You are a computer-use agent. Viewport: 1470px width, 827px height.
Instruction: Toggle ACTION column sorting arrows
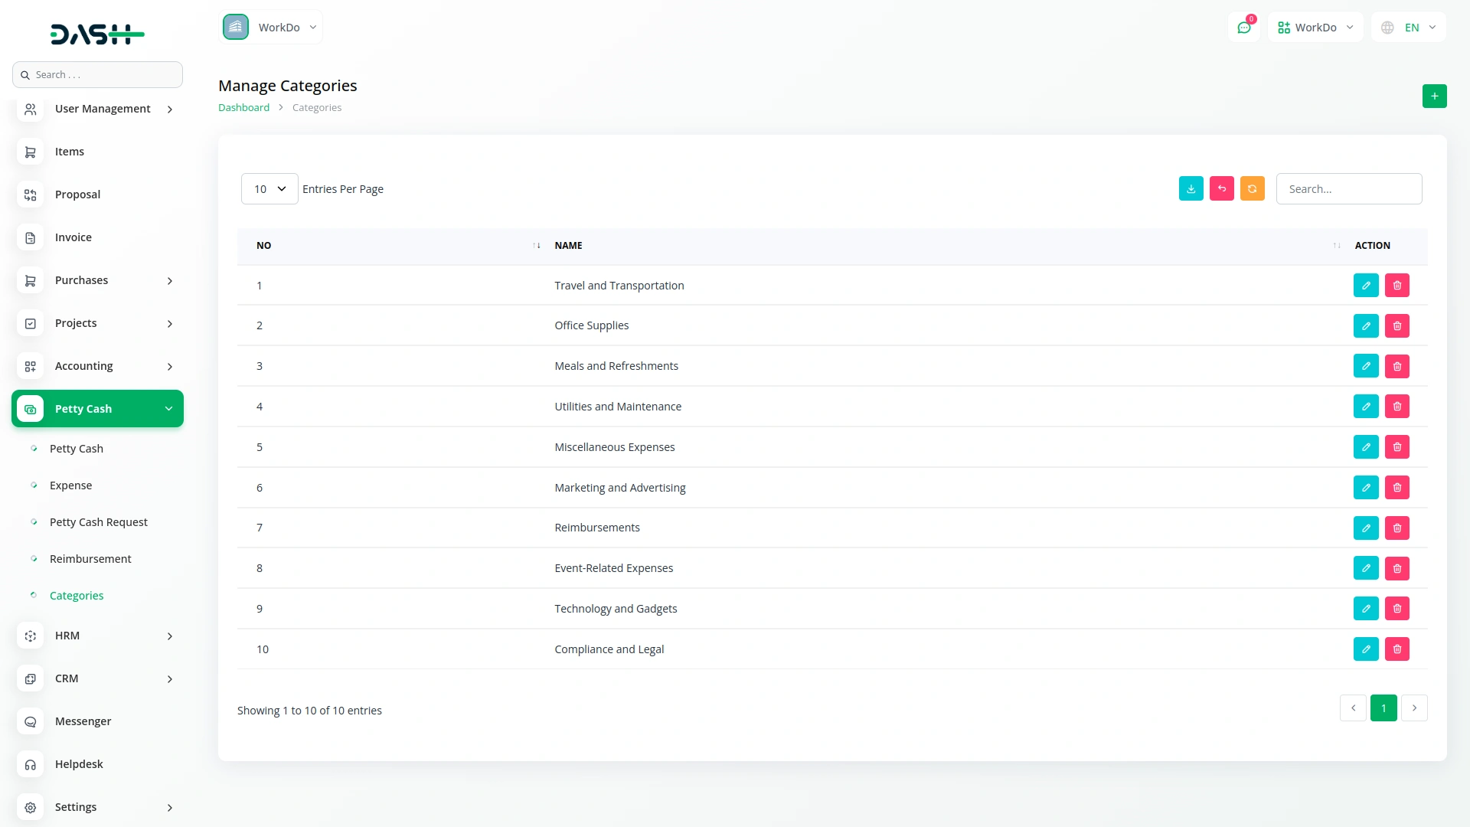[x=1336, y=245]
